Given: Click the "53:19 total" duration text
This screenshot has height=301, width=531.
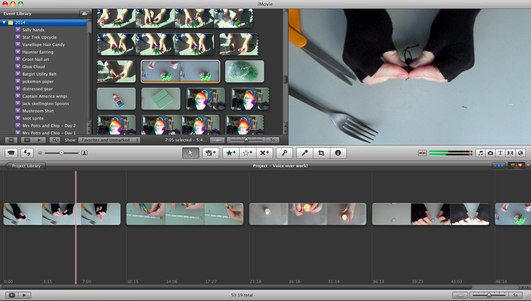Looking at the screenshot, I should pyautogui.click(x=242, y=295).
